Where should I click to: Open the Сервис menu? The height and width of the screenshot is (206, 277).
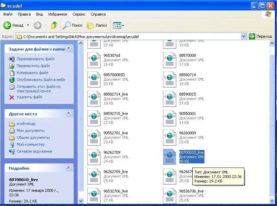[x=79, y=14]
